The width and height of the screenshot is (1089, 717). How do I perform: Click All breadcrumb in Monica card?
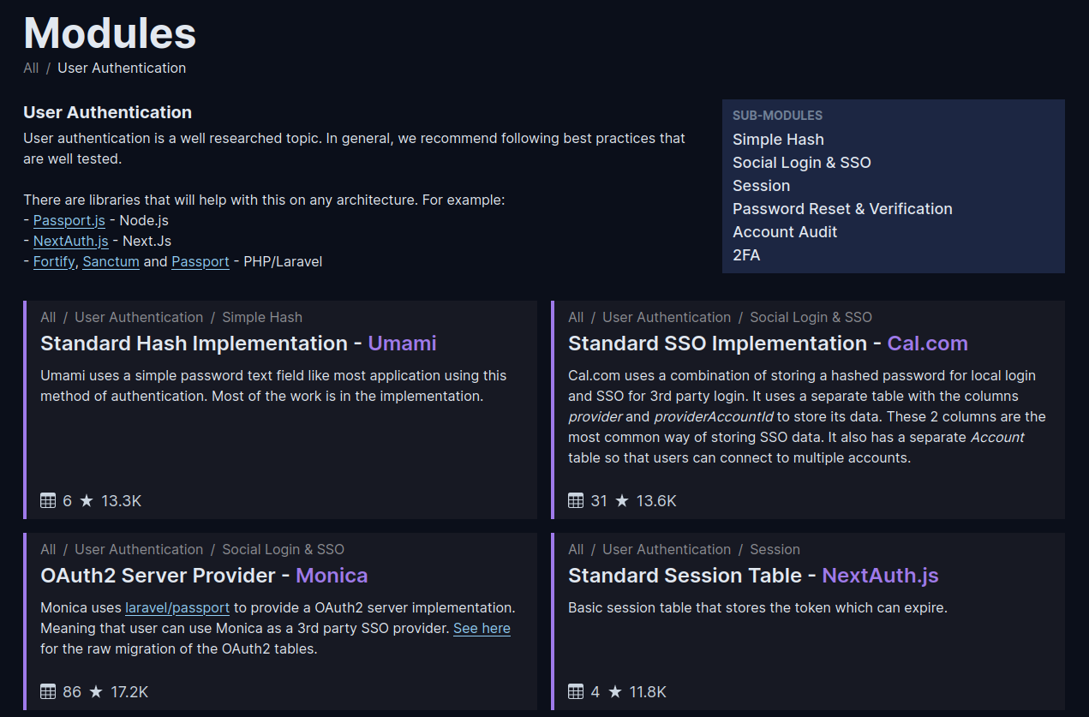pos(48,549)
